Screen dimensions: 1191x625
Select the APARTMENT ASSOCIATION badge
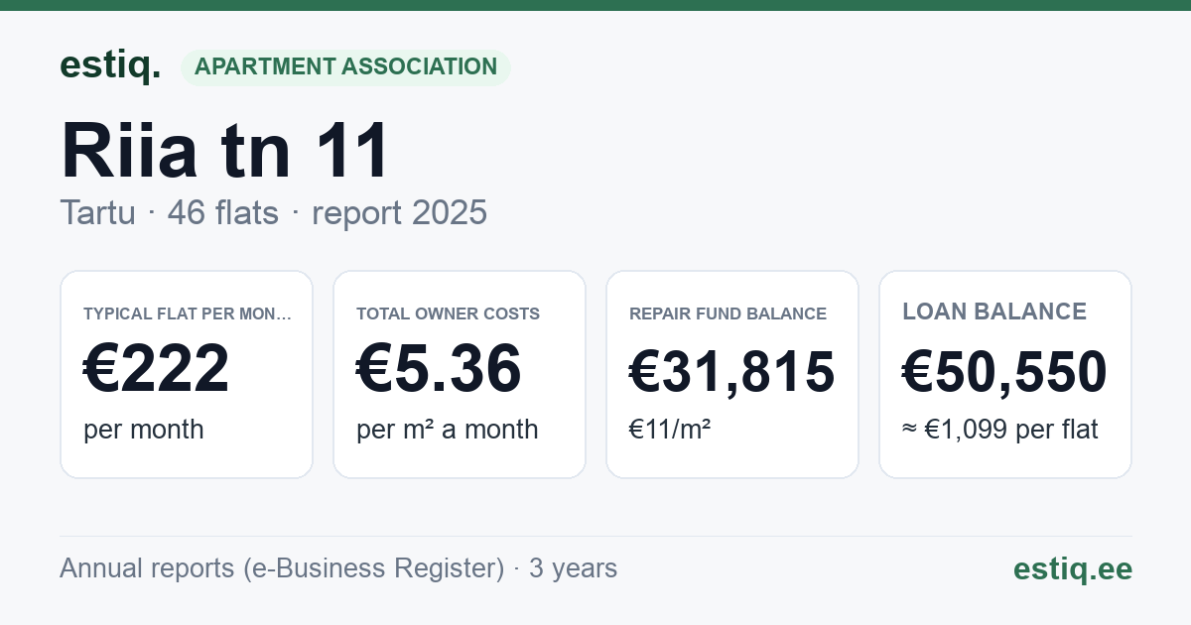pos(345,67)
